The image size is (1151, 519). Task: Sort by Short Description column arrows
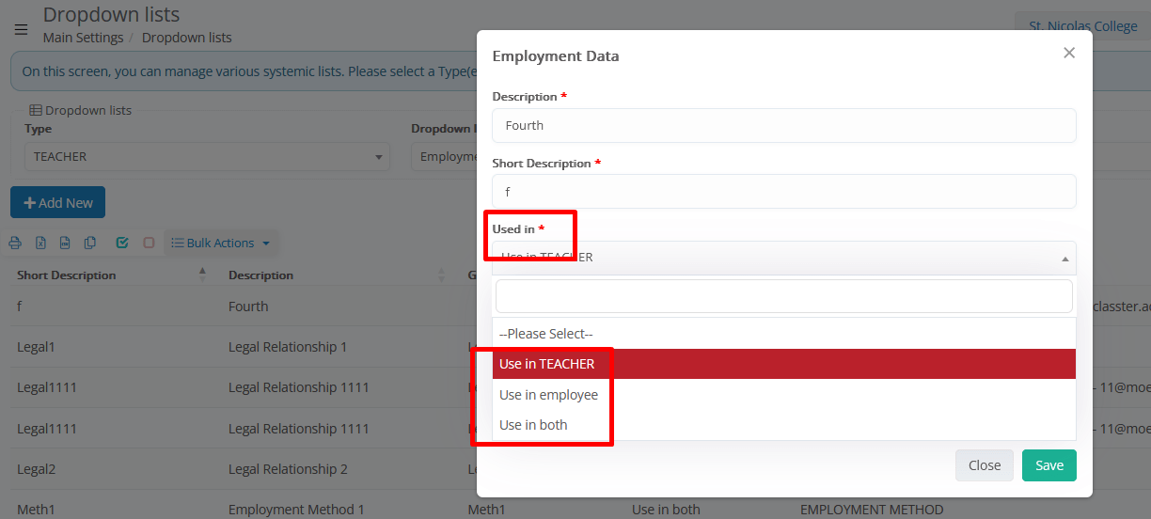(x=202, y=275)
